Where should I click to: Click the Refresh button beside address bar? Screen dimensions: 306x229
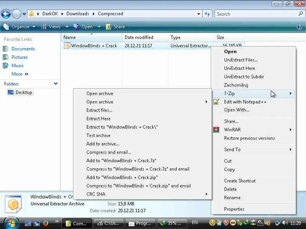(207, 14)
